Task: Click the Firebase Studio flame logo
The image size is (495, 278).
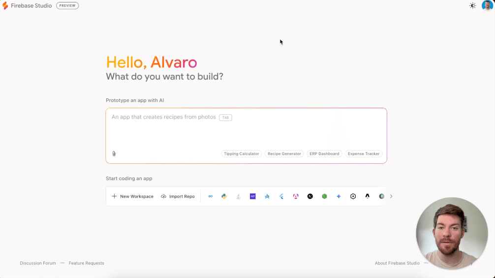Action: coord(5,6)
